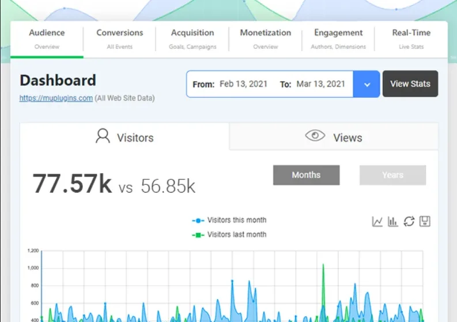Select the Visitors chart tab
Image resolution: width=457 pixels, height=322 pixels.
pyautogui.click(x=124, y=137)
